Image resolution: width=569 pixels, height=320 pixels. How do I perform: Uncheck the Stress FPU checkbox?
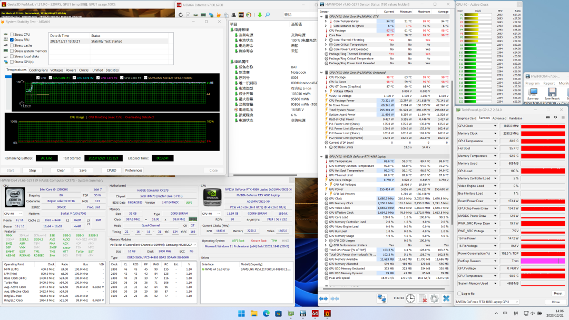[x=12, y=40]
